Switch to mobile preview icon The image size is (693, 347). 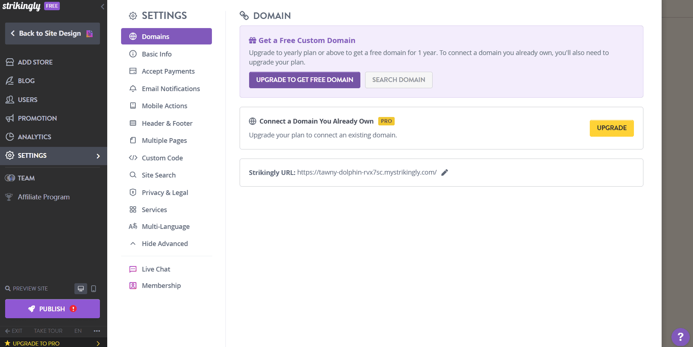click(x=93, y=289)
